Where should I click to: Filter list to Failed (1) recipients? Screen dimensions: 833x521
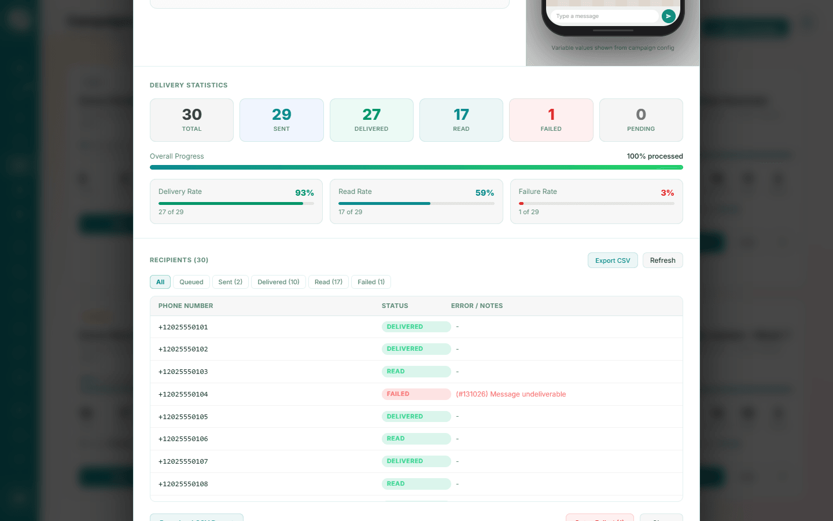(x=371, y=282)
